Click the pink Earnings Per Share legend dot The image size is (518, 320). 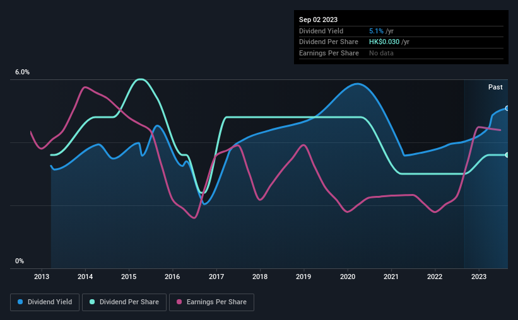pyautogui.click(x=179, y=302)
